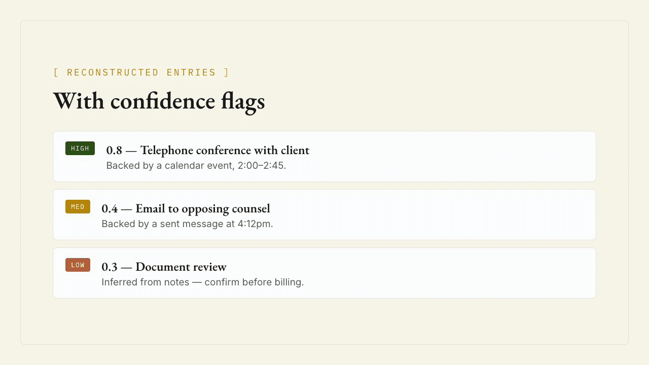Click the MED confidence badge

[x=78, y=207]
